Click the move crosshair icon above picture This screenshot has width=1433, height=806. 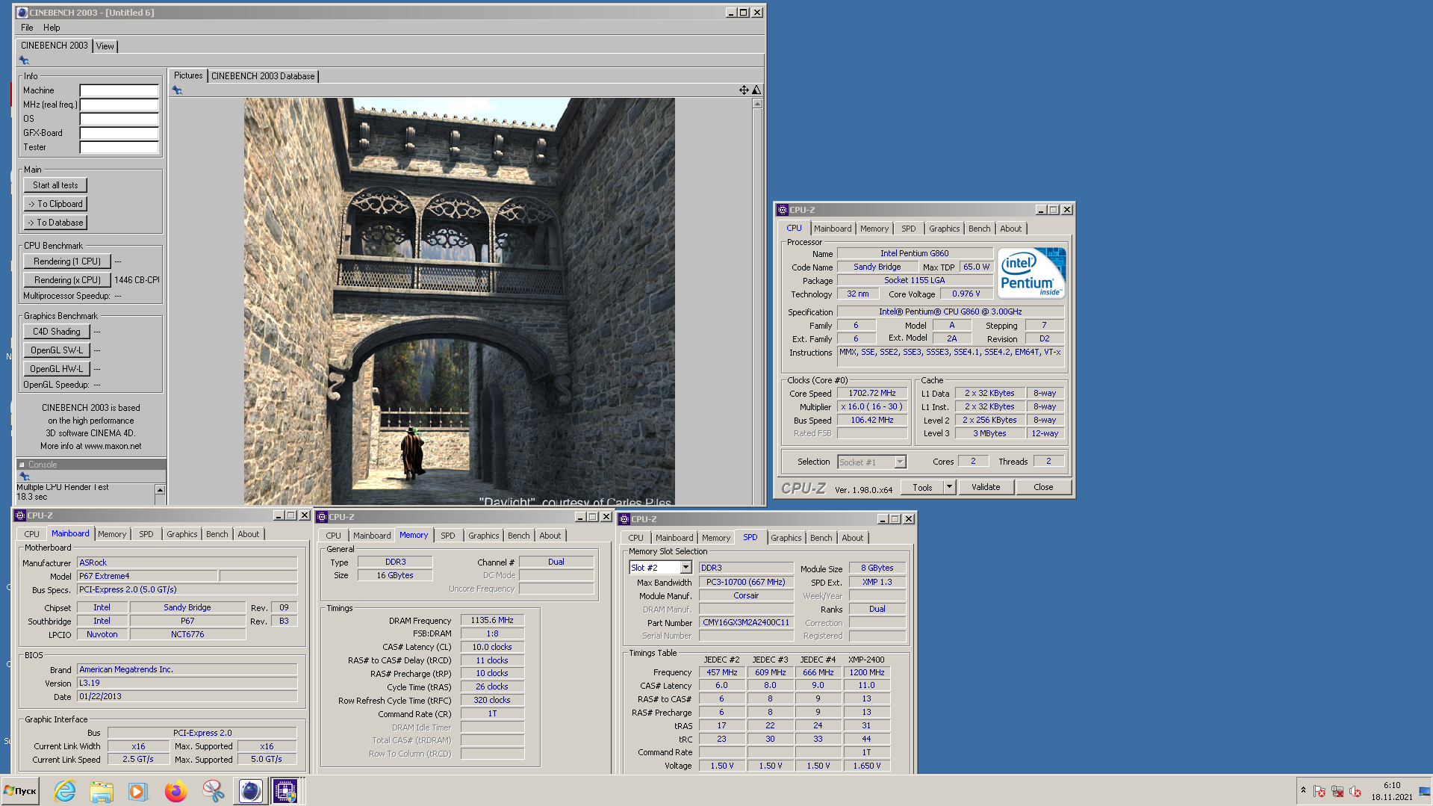click(744, 90)
